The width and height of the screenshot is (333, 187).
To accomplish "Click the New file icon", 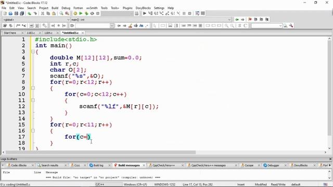I will click(5, 14).
